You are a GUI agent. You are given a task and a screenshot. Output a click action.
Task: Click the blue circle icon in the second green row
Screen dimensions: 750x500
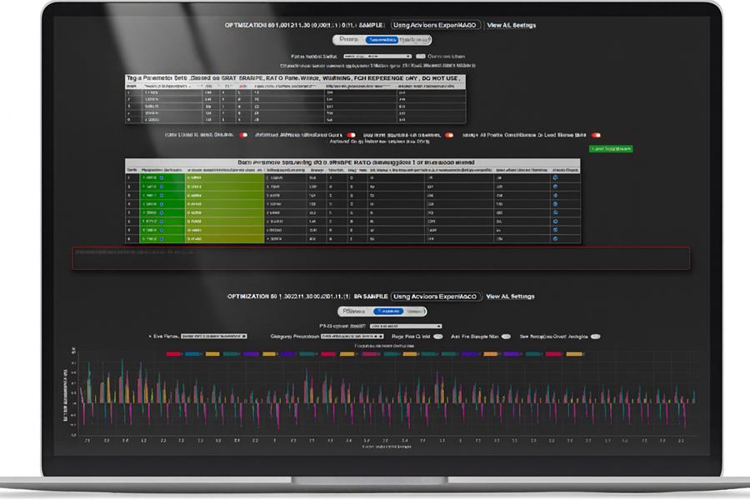[161, 187]
